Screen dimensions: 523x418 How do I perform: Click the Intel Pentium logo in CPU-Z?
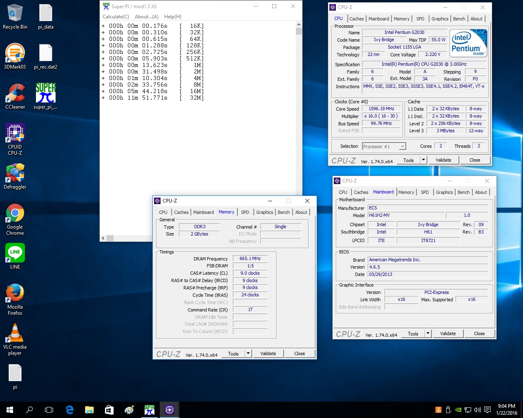click(x=468, y=43)
